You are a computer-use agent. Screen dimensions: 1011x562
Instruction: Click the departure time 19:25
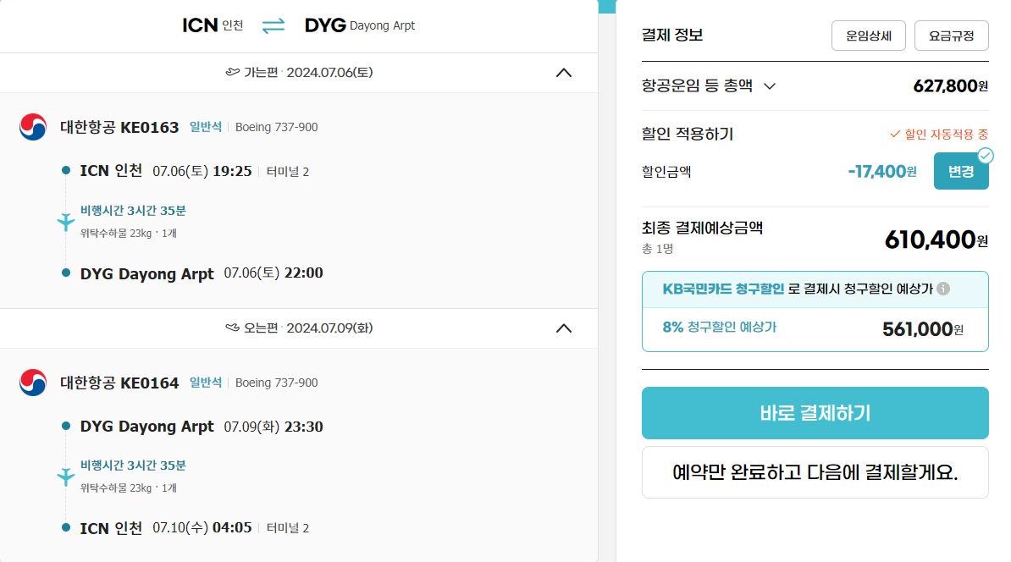click(x=232, y=172)
